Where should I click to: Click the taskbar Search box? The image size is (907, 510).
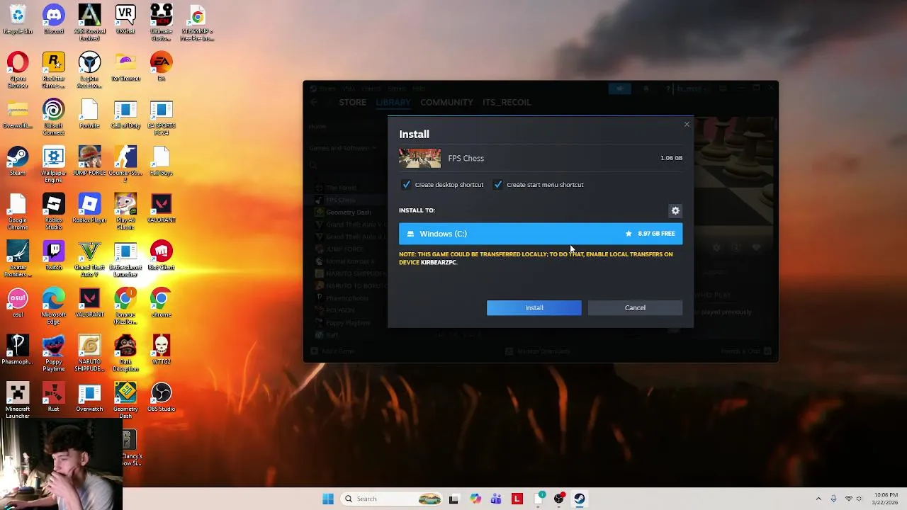click(x=391, y=499)
